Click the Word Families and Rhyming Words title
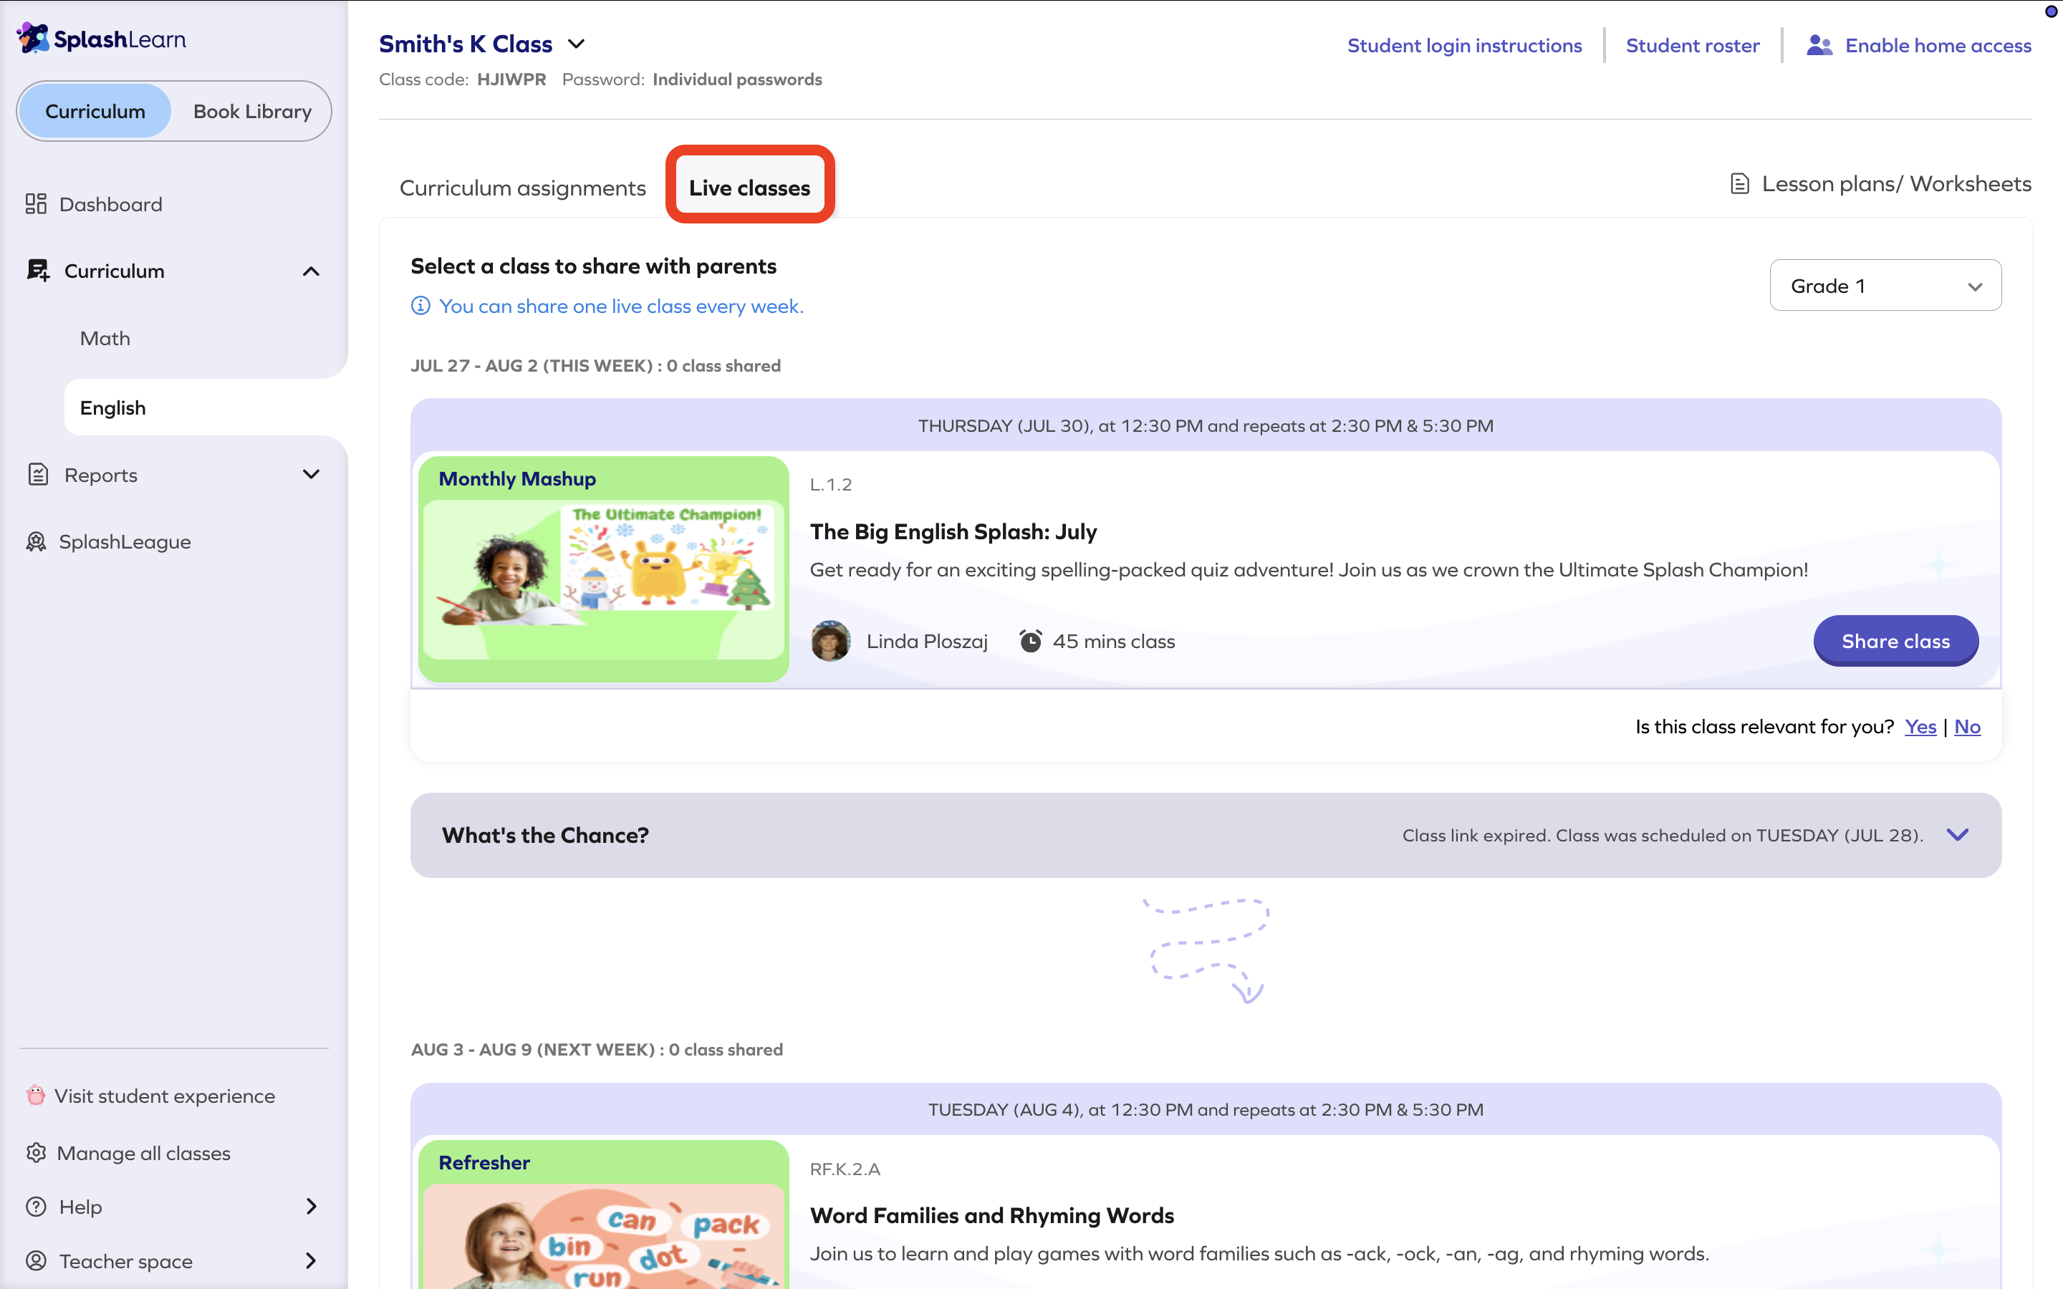Image resolution: width=2063 pixels, height=1289 pixels. point(991,1215)
